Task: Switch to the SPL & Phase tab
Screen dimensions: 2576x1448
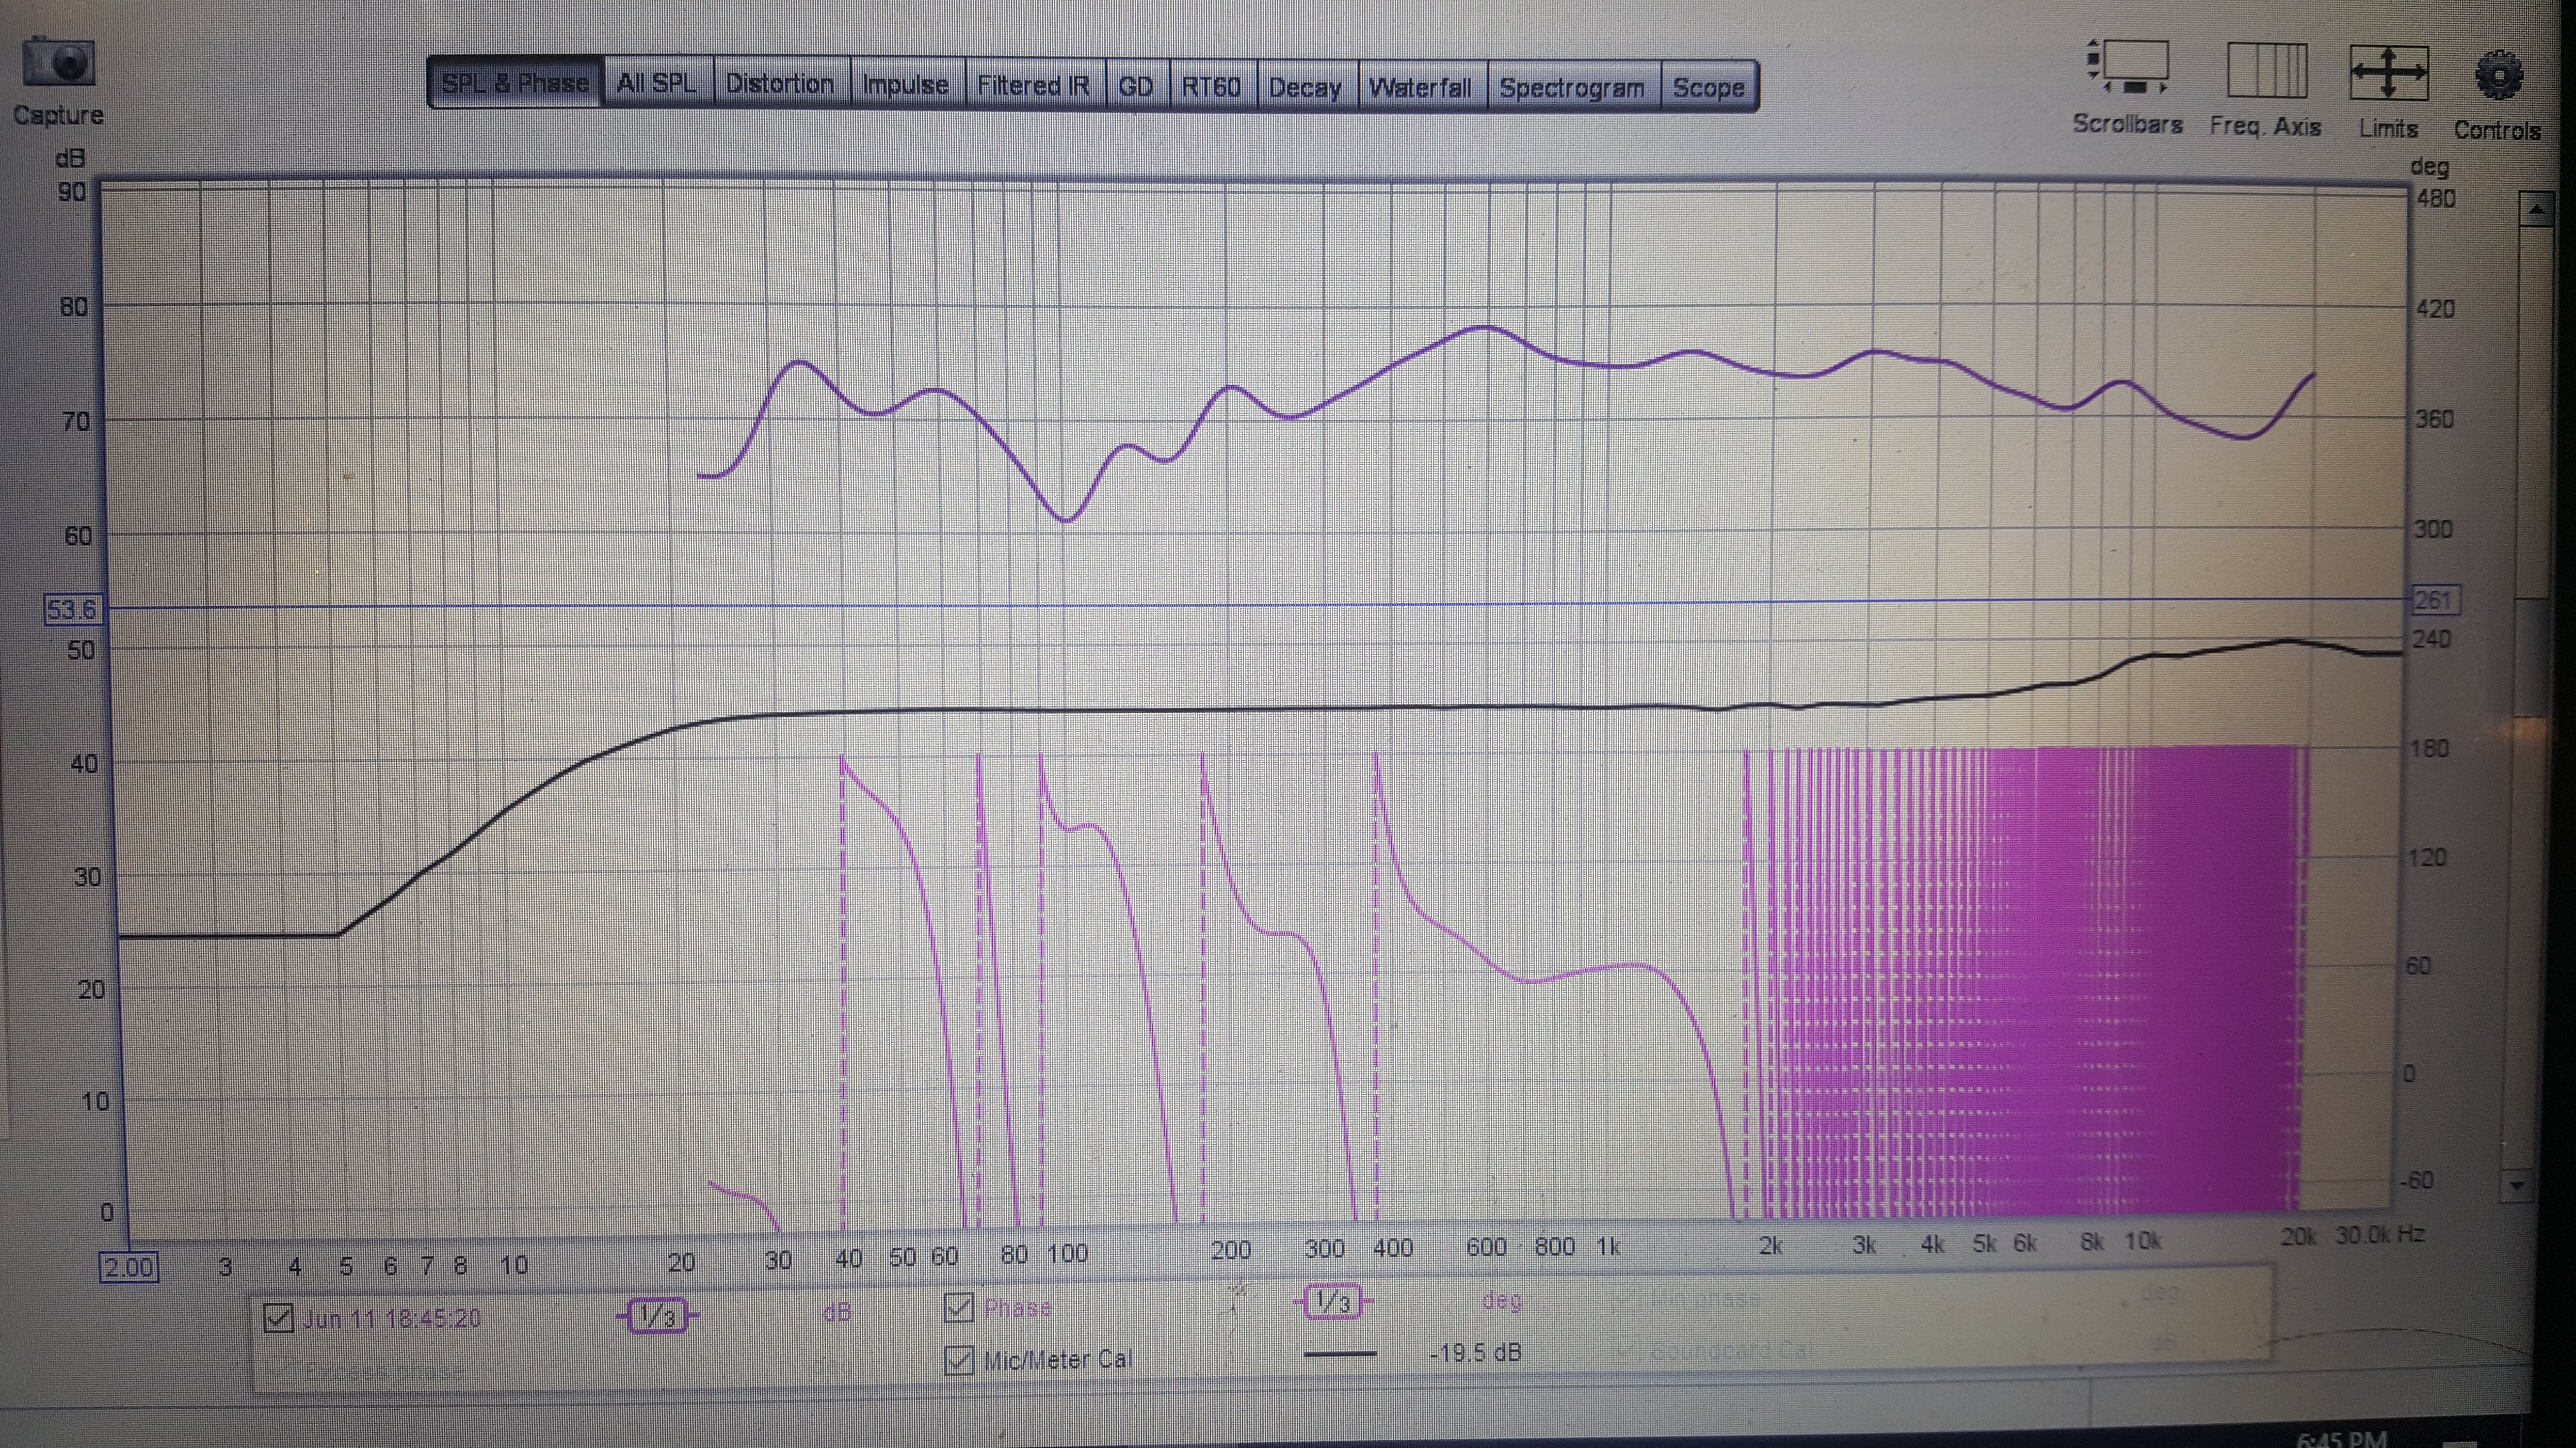Action: pos(515,83)
